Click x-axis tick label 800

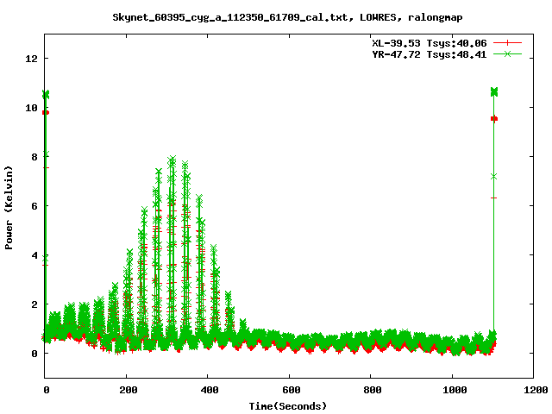point(373,390)
